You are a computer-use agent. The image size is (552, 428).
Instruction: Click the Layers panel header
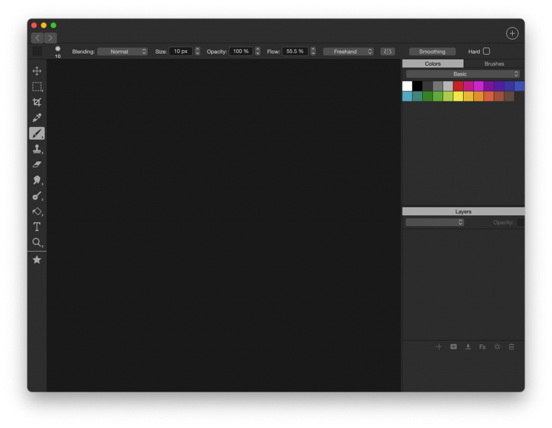(463, 212)
